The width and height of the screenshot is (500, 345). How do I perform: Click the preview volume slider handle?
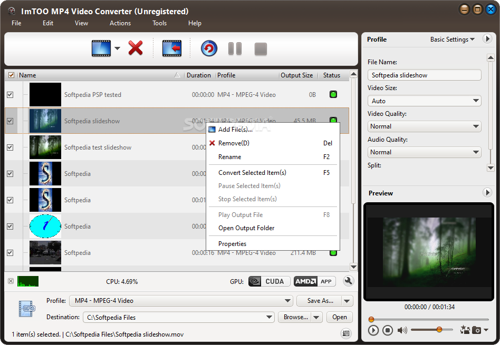(439, 329)
